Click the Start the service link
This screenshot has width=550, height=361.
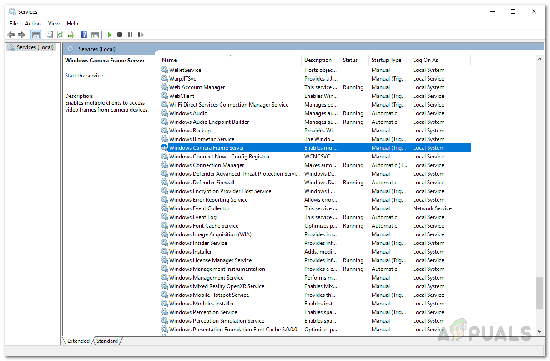[x=70, y=76]
